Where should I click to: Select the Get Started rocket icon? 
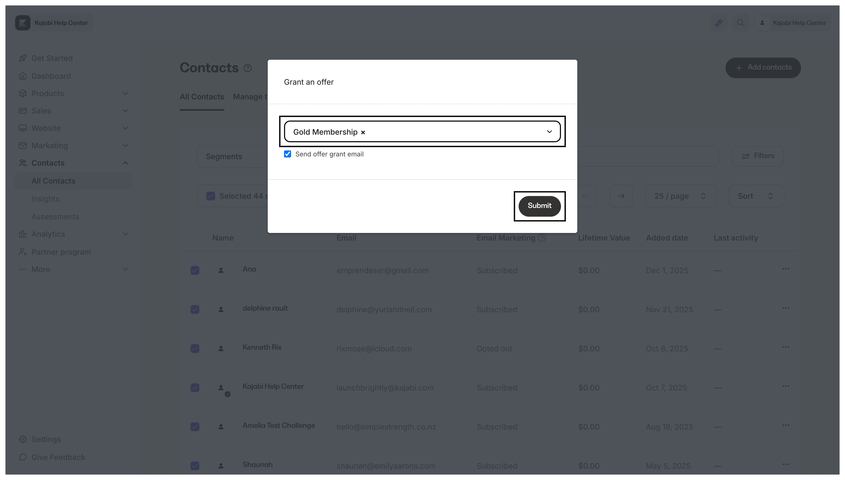click(23, 58)
